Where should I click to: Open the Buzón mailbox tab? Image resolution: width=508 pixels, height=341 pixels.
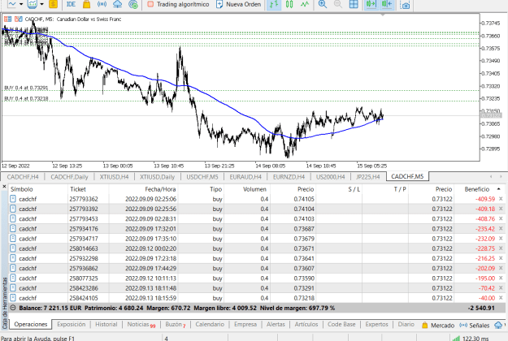click(x=176, y=325)
